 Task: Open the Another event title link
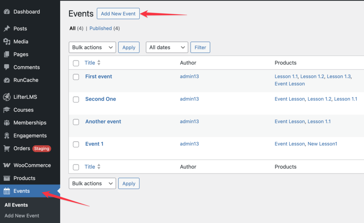click(103, 121)
